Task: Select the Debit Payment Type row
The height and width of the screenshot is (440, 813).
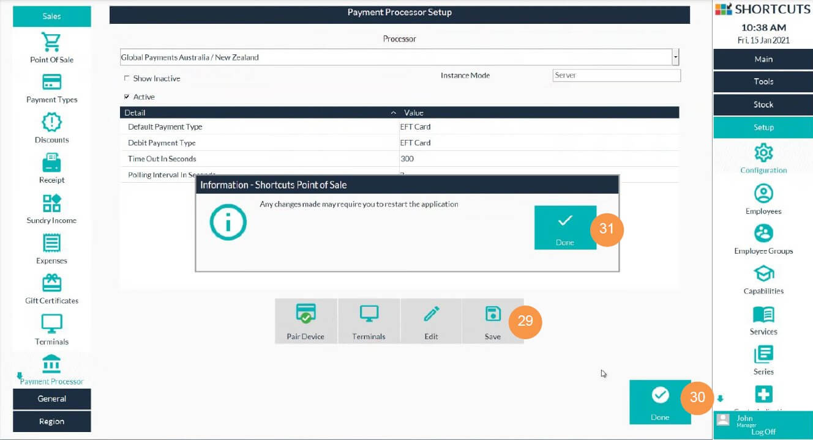Action: (400, 142)
